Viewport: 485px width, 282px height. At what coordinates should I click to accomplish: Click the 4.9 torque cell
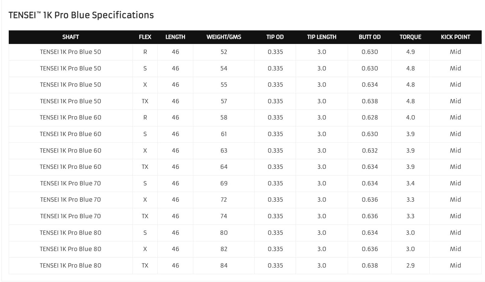pyautogui.click(x=410, y=52)
